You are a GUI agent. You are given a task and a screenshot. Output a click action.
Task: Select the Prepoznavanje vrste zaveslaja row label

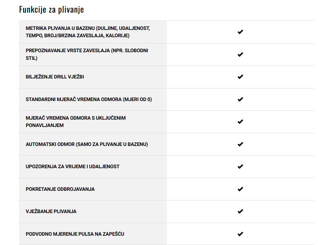point(87,55)
